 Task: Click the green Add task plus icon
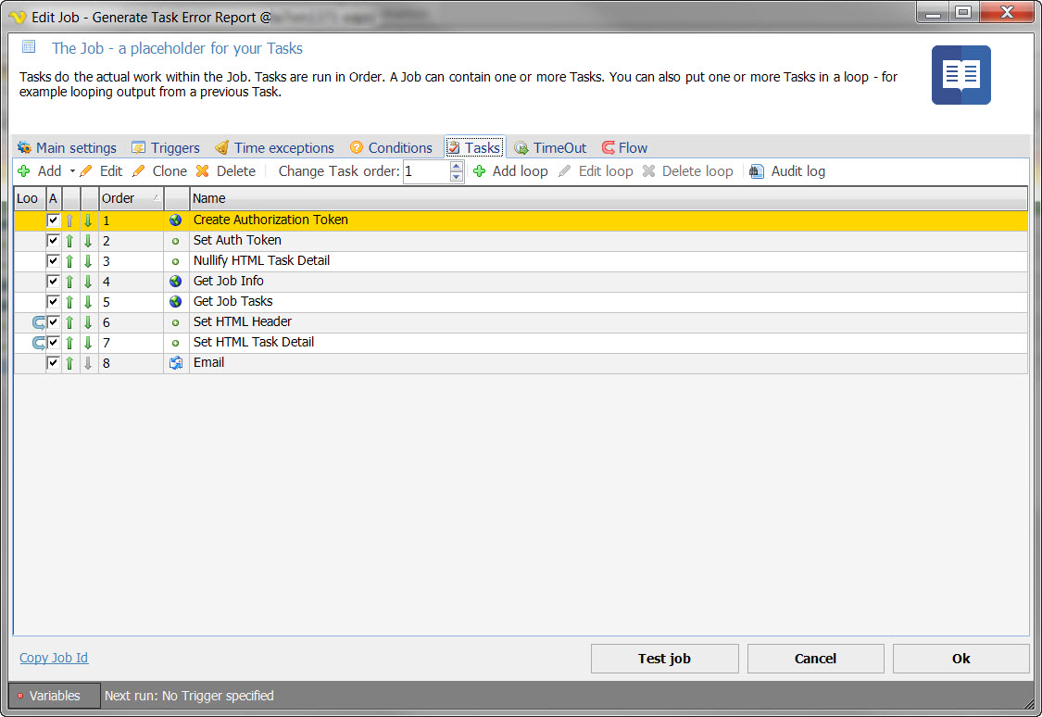(24, 171)
